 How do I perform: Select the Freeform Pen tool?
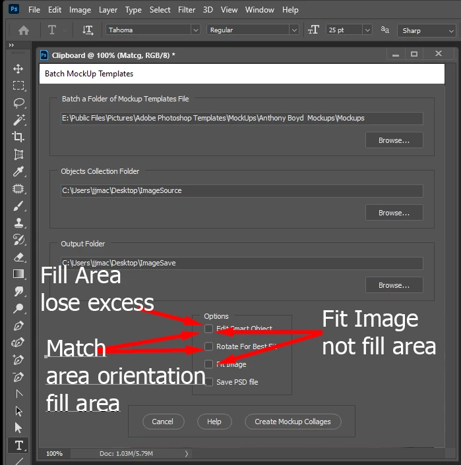click(18, 342)
